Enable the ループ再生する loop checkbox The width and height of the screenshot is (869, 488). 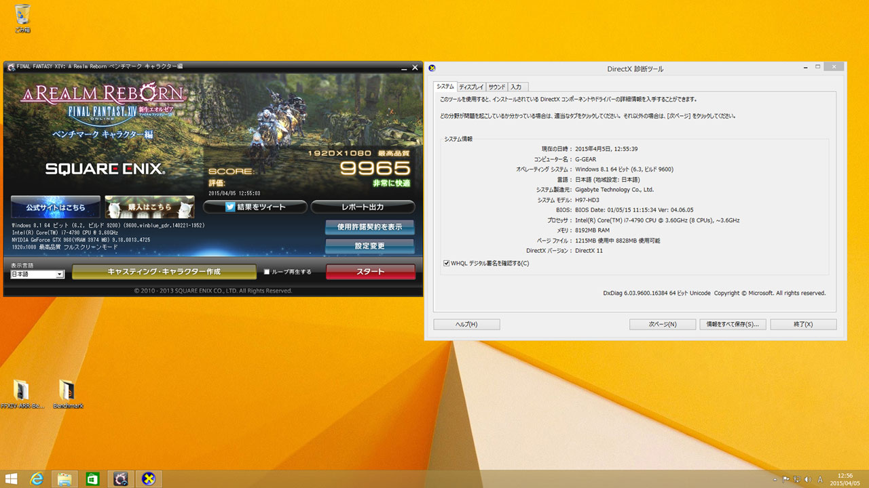coord(267,272)
